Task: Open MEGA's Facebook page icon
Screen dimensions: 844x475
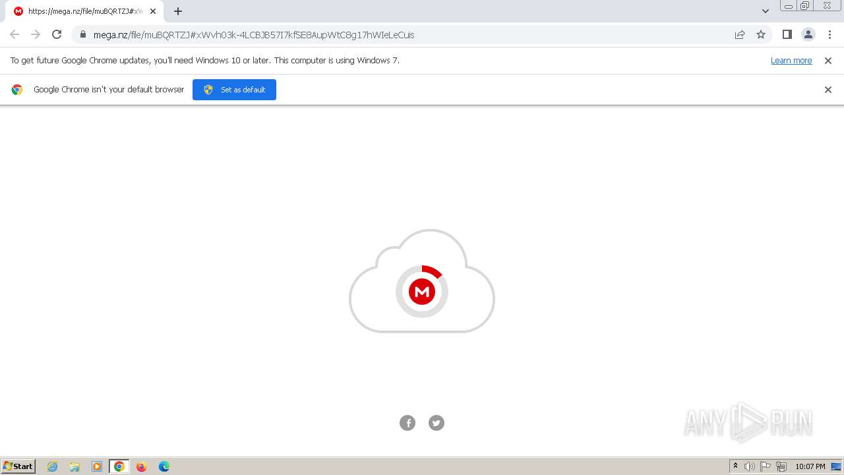Action: coord(407,423)
